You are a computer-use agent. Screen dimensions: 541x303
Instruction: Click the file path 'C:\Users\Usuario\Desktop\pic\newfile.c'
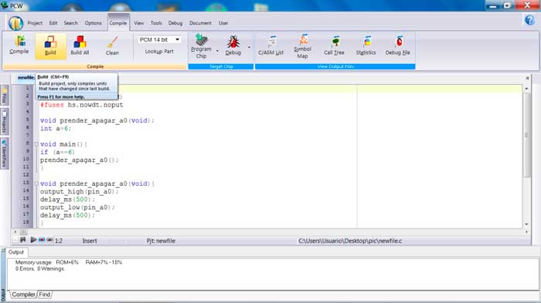pyautogui.click(x=350, y=241)
